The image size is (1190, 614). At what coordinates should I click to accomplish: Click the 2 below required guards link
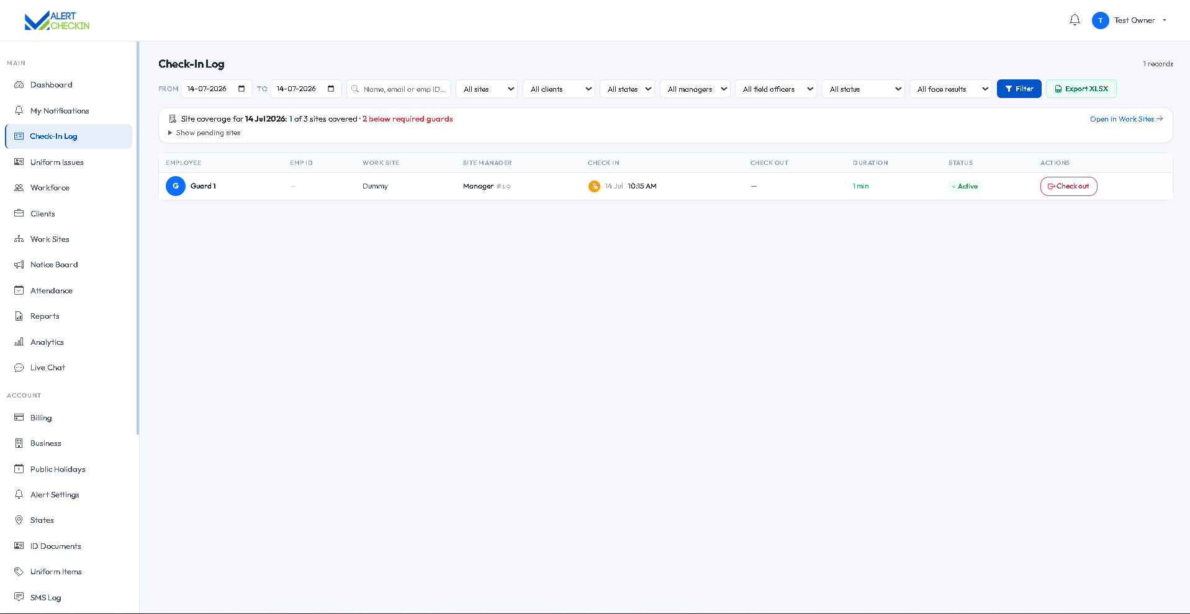coord(408,119)
